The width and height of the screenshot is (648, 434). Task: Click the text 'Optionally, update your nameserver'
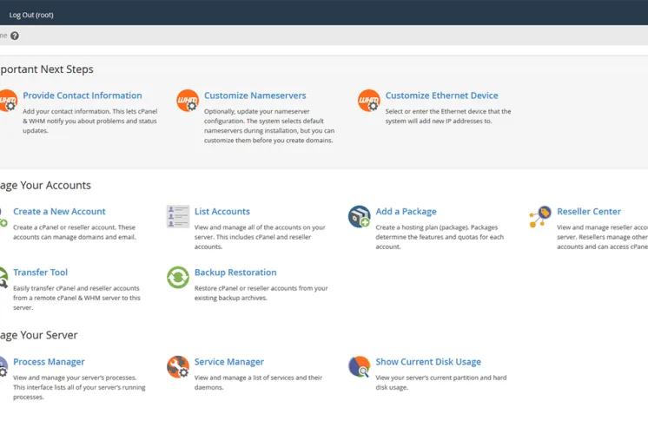(x=256, y=111)
